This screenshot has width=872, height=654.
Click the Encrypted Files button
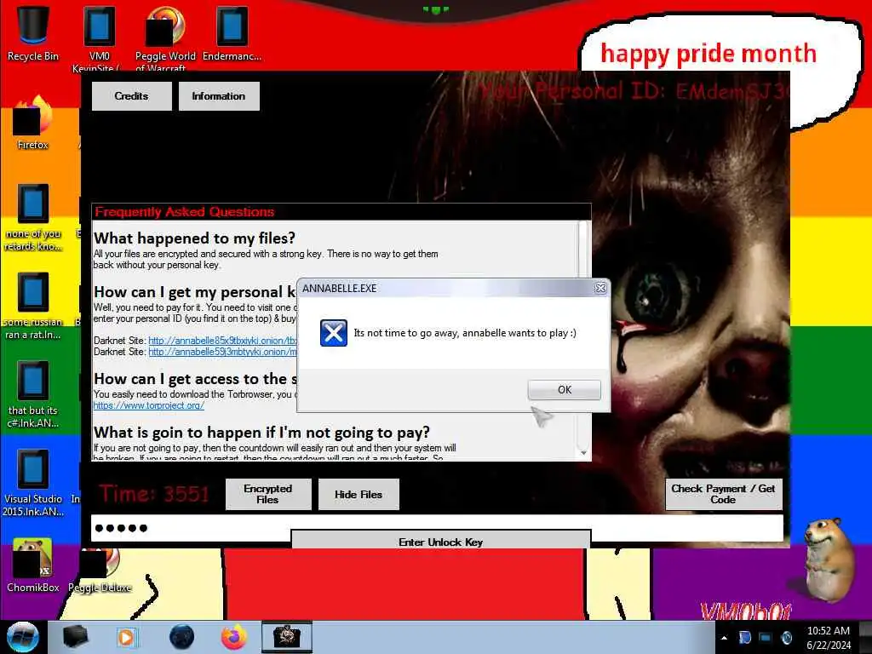click(x=268, y=494)
